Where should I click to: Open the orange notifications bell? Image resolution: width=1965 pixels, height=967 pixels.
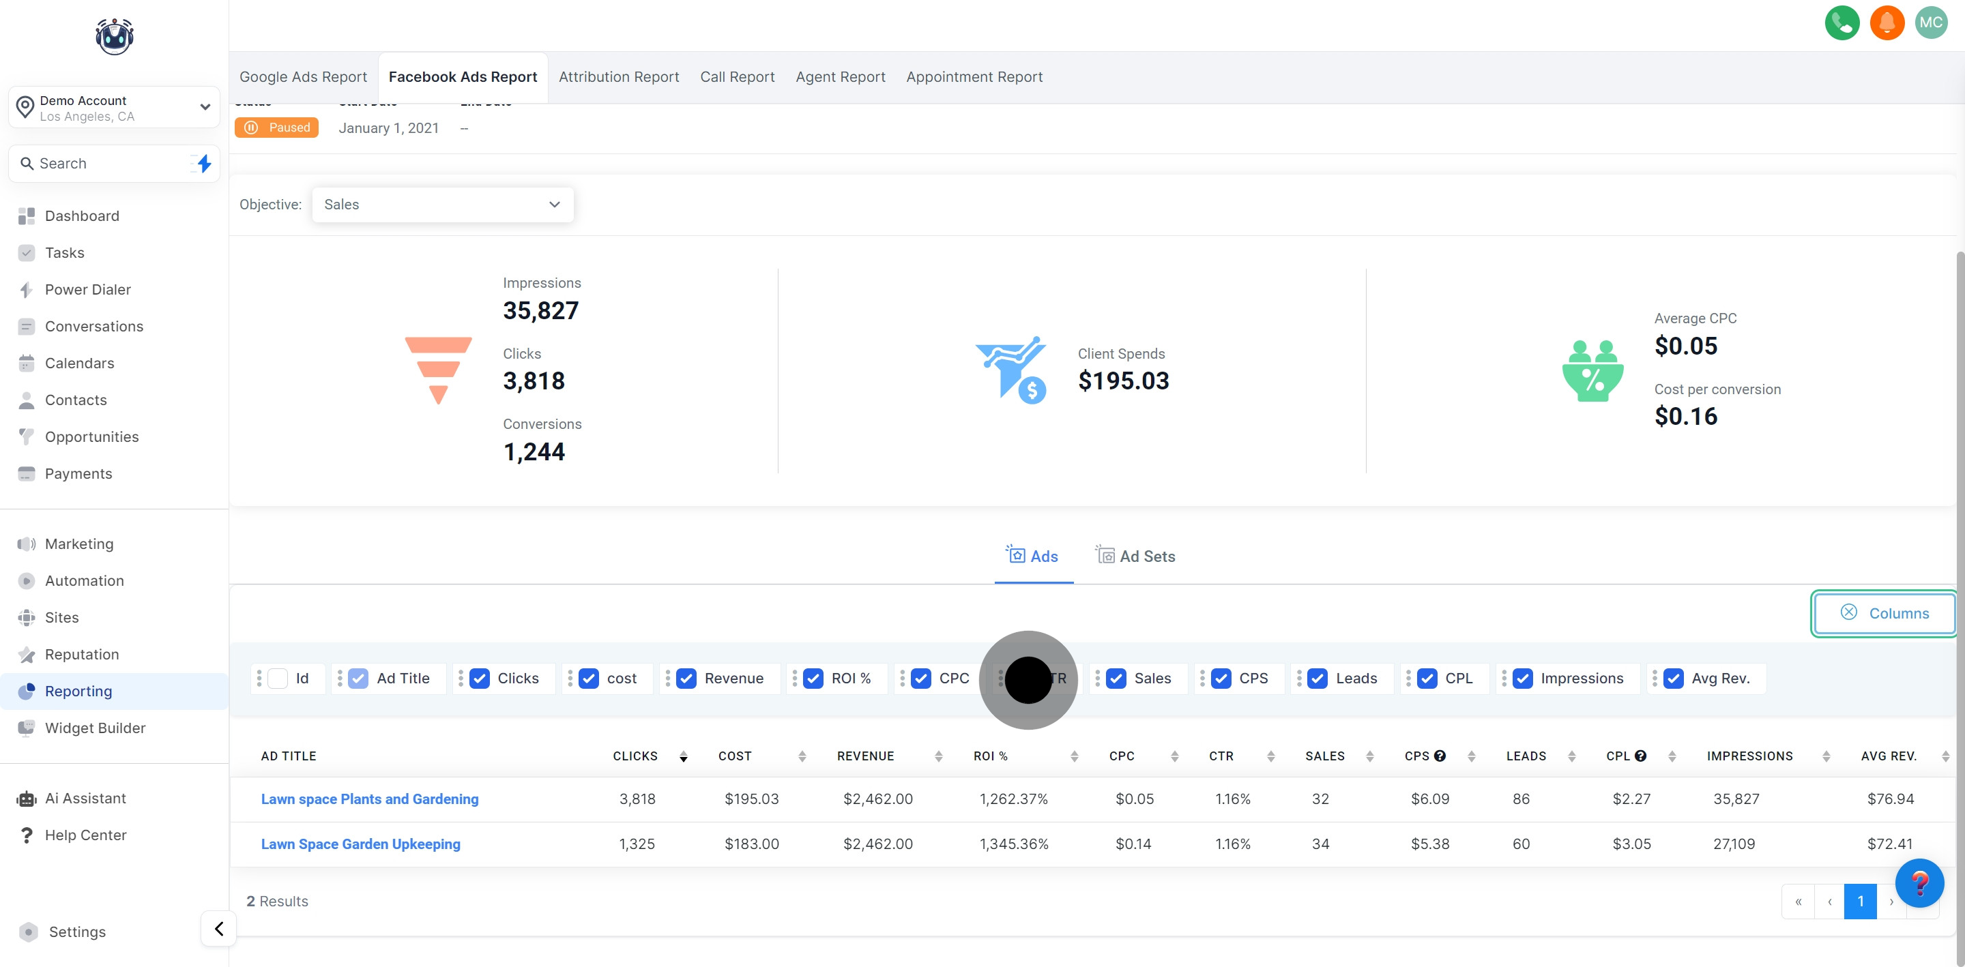1887,23
